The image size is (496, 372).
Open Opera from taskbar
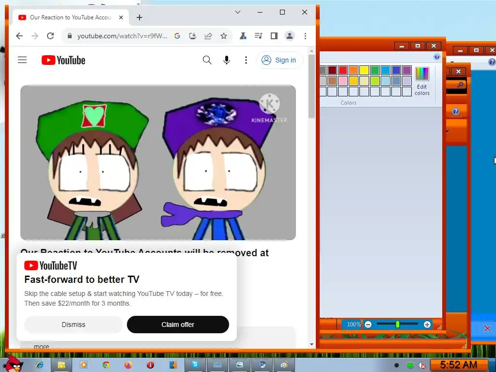(x=150, y=365)
